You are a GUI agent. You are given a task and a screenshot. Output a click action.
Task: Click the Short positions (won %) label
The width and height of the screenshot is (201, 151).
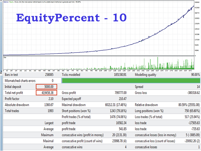[x=76, y=110]
